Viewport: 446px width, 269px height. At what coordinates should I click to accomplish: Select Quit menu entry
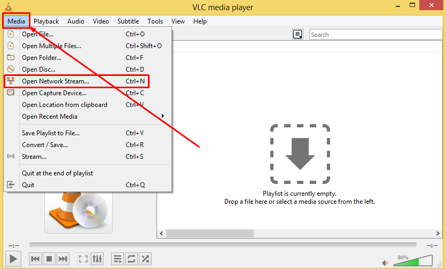(x=87, y=185)
